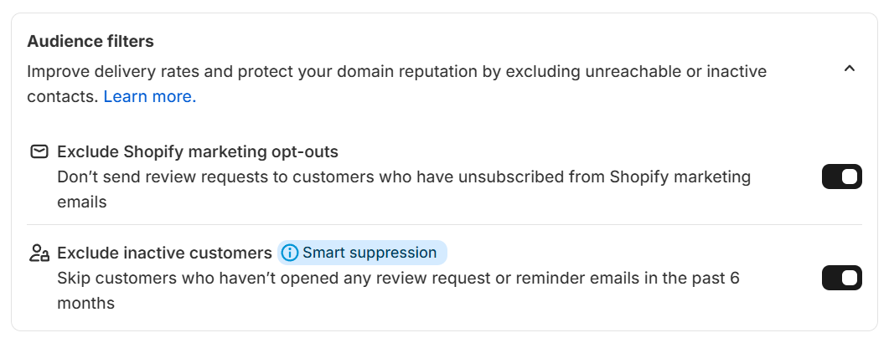Click the divider line between the filter rows
Viewport: 889px width, 343px height.
pyautogui.click(x=444, y=224)
